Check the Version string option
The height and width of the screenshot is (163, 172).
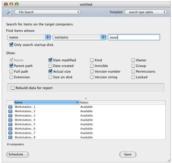[92, 77]
